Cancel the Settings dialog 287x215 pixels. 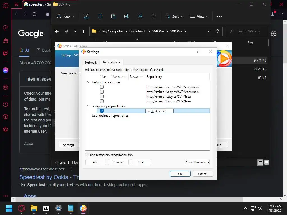(203, 174)
